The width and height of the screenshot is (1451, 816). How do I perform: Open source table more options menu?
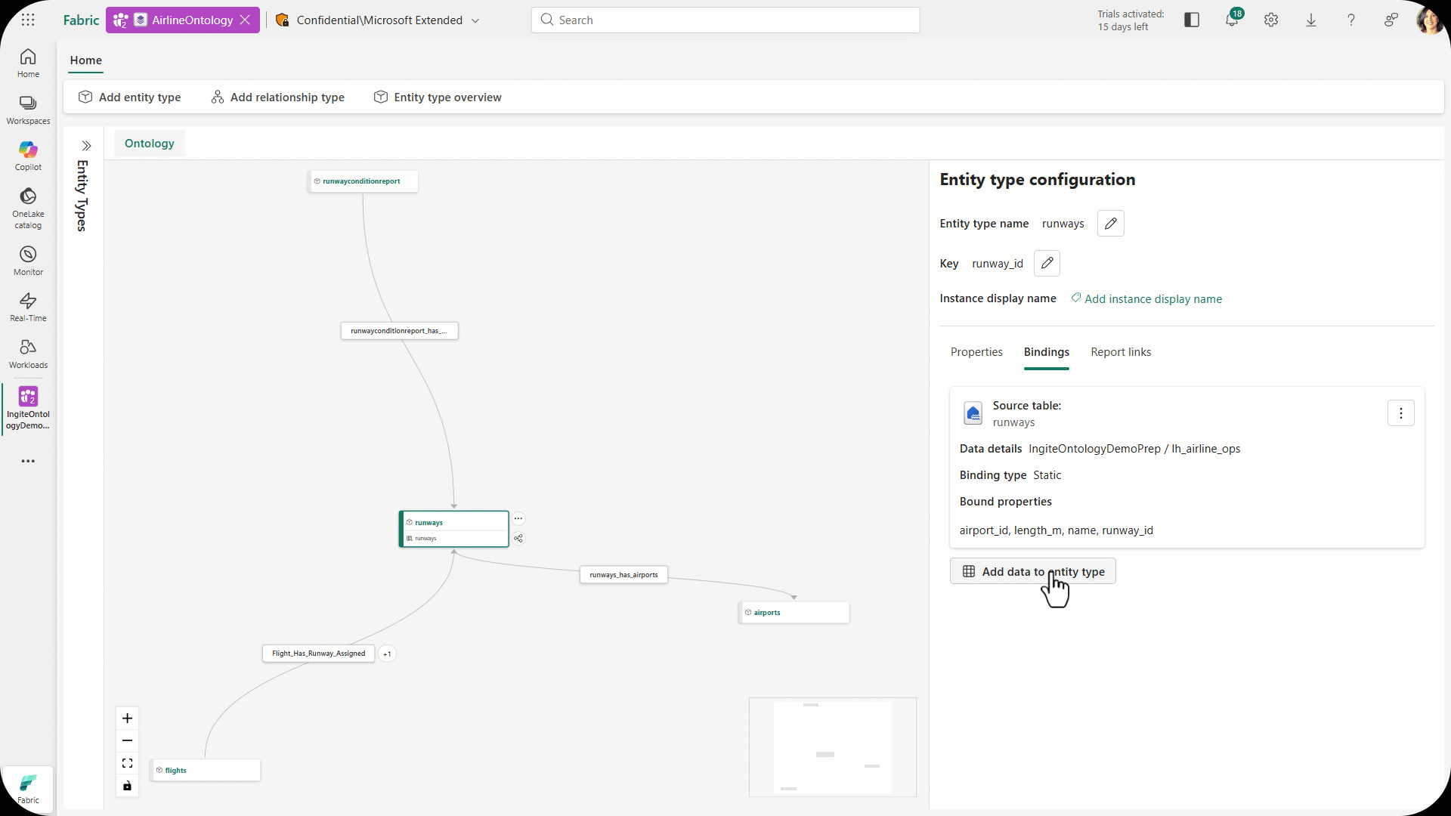click(1400, 413)
